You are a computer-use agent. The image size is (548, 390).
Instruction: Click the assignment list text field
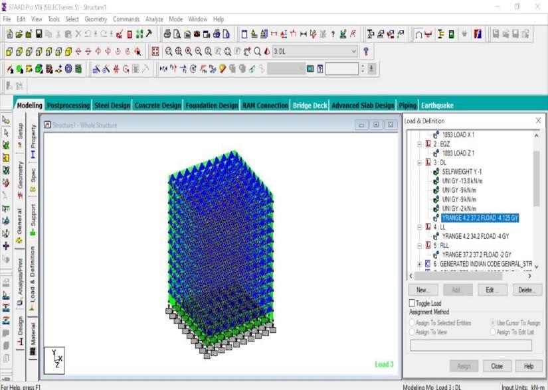[x=471, y=346]
